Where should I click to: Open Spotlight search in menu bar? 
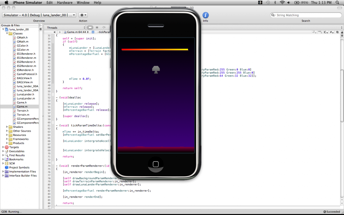338,3
